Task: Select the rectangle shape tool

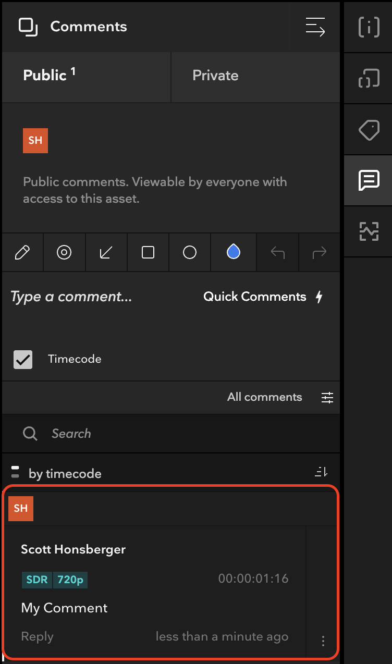Action: (148, 253)
